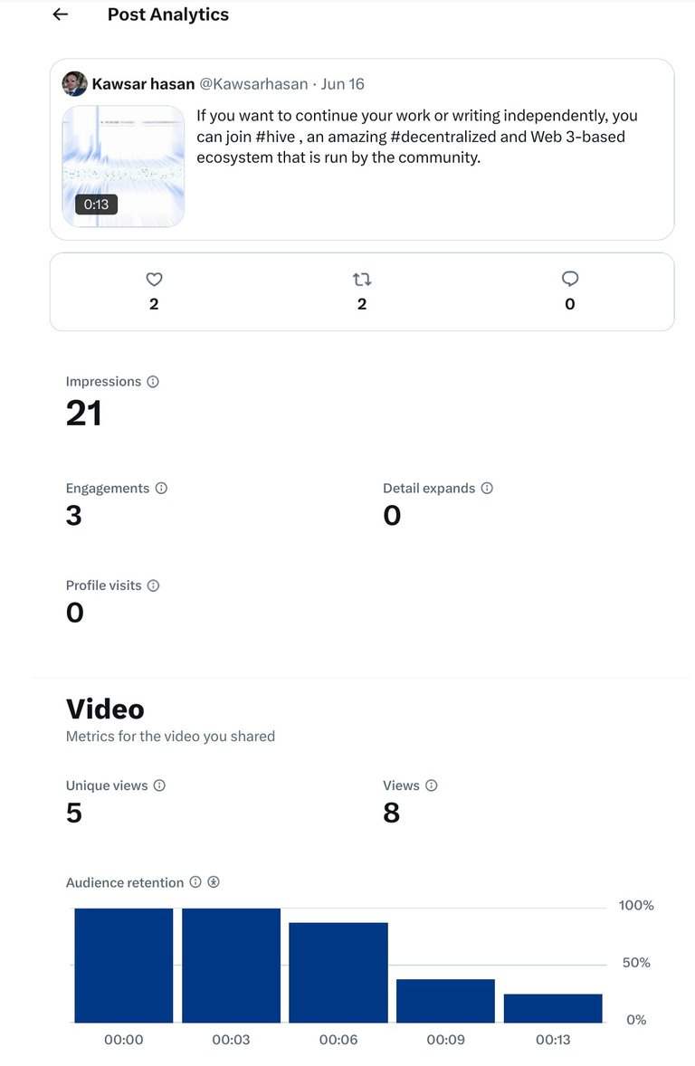Open Engagements info icon
The width and height of the screenshot is (695, 1066).
161,488
